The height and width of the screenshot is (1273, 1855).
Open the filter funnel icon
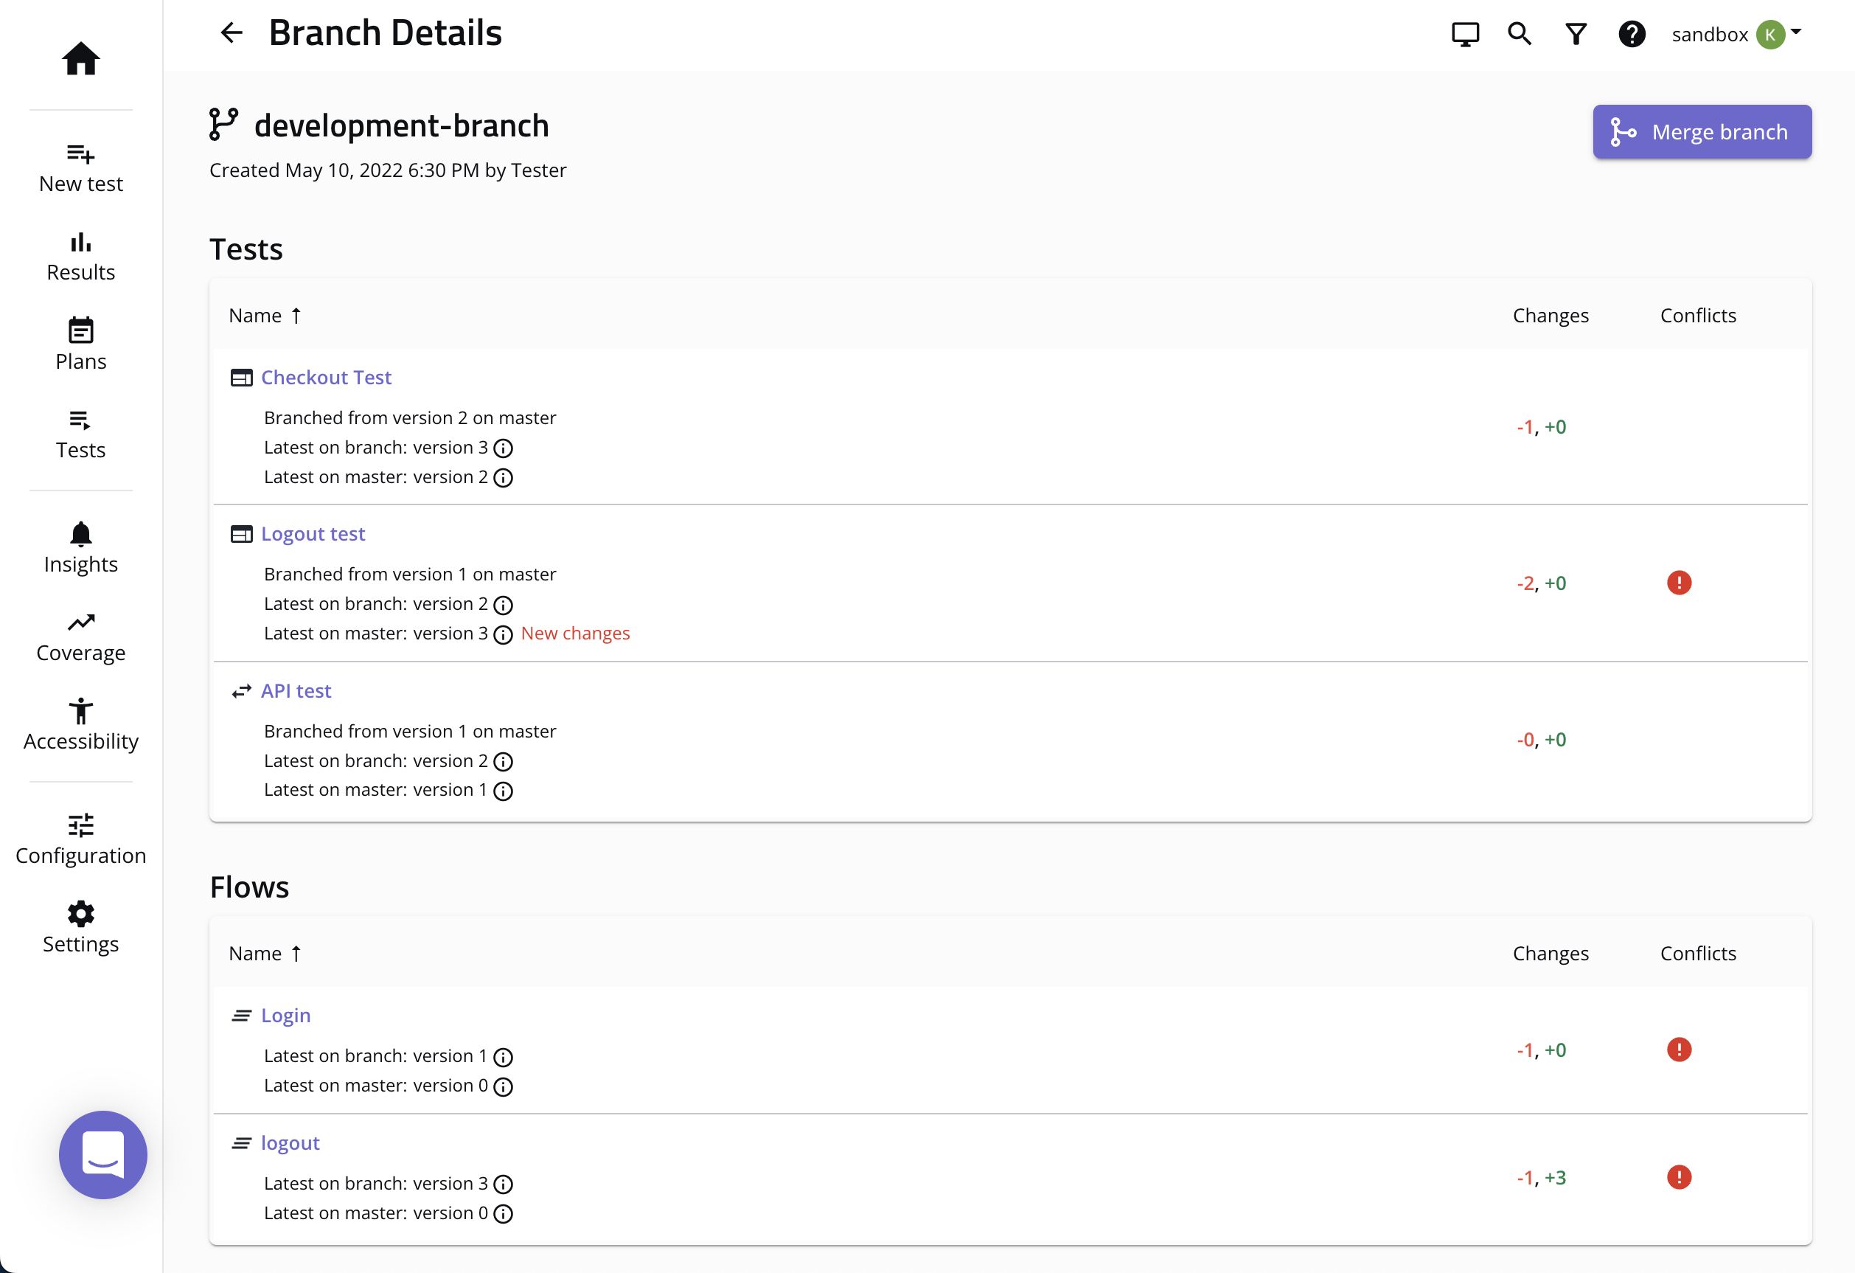(x=1576, y=33)
